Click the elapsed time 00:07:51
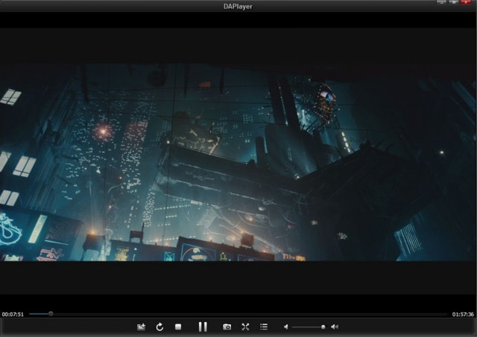 [x=13, y=314]
